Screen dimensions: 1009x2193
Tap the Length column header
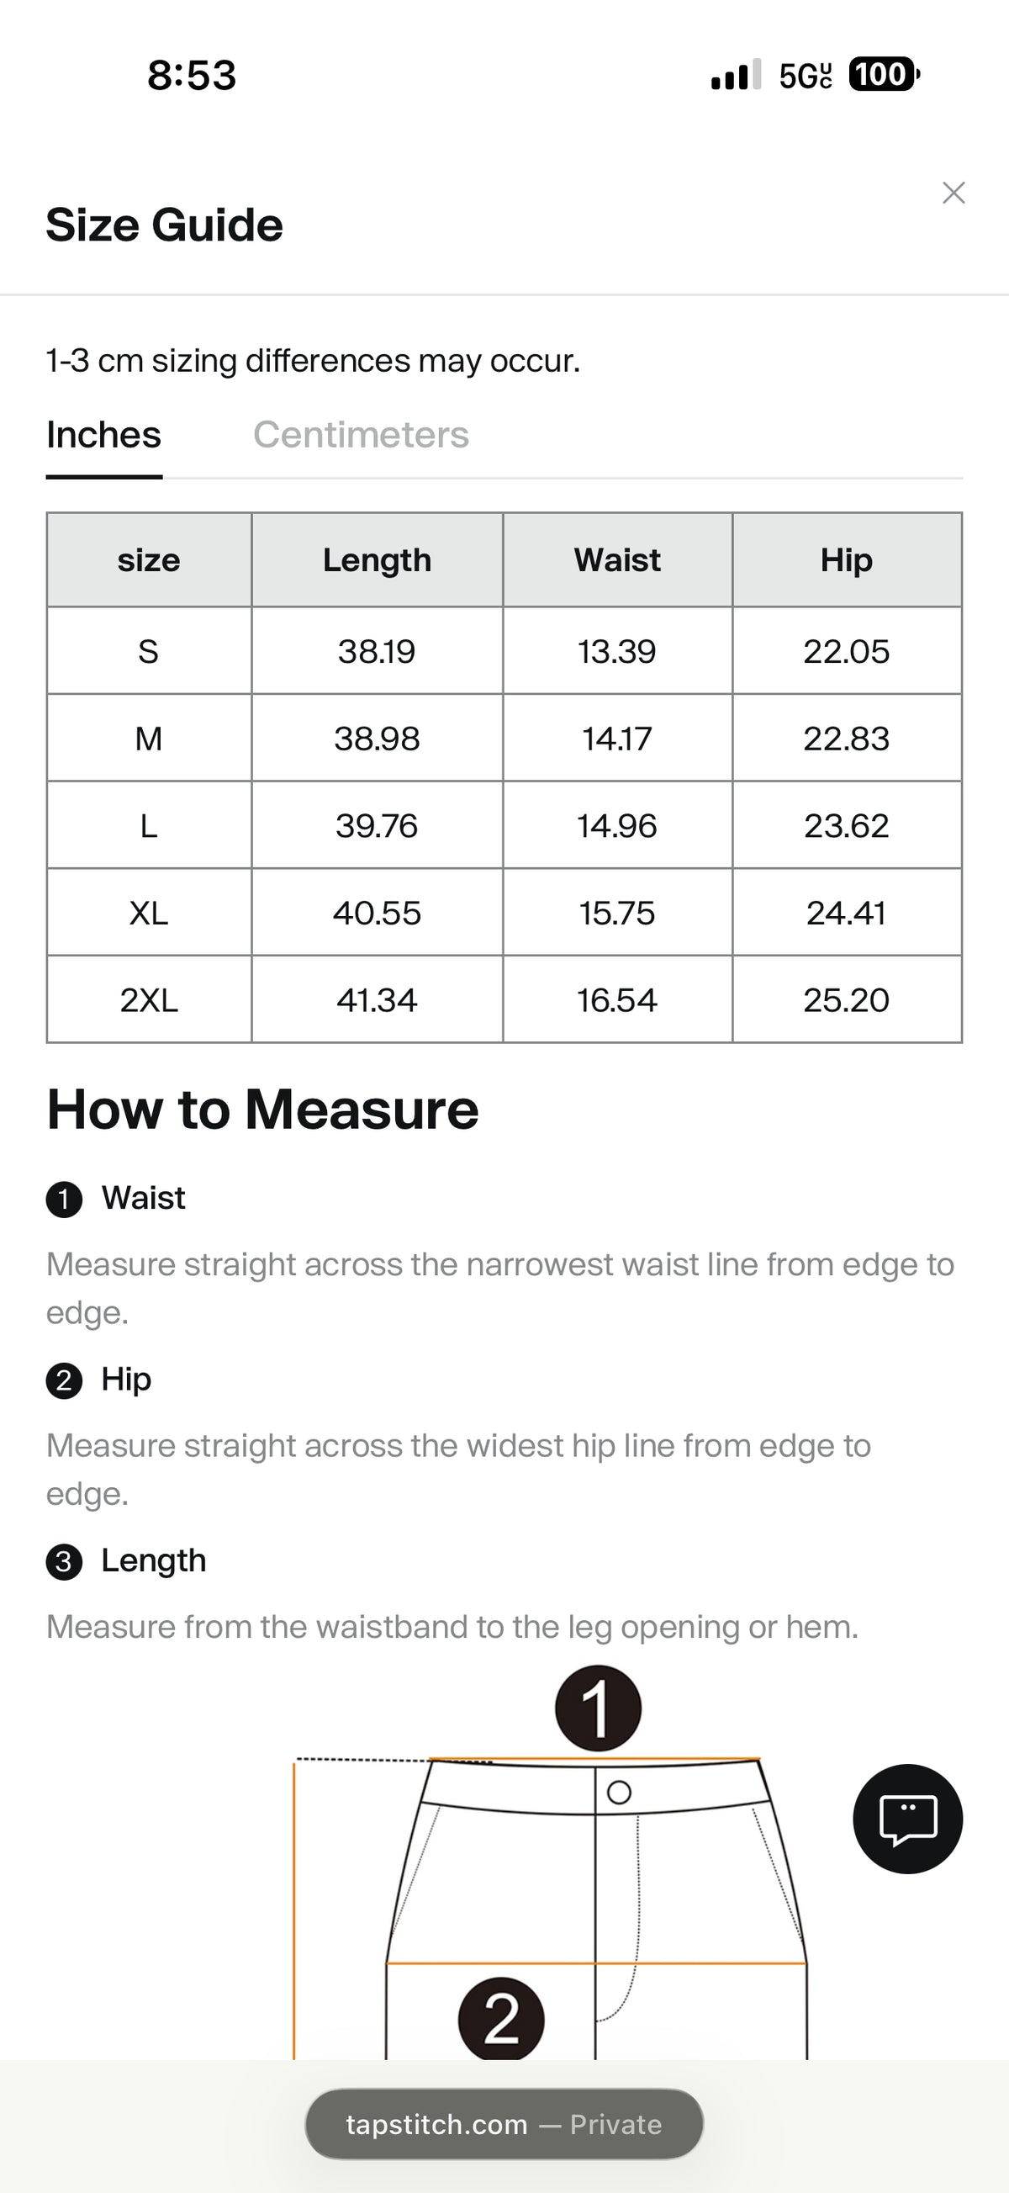[x=377, y=560]
